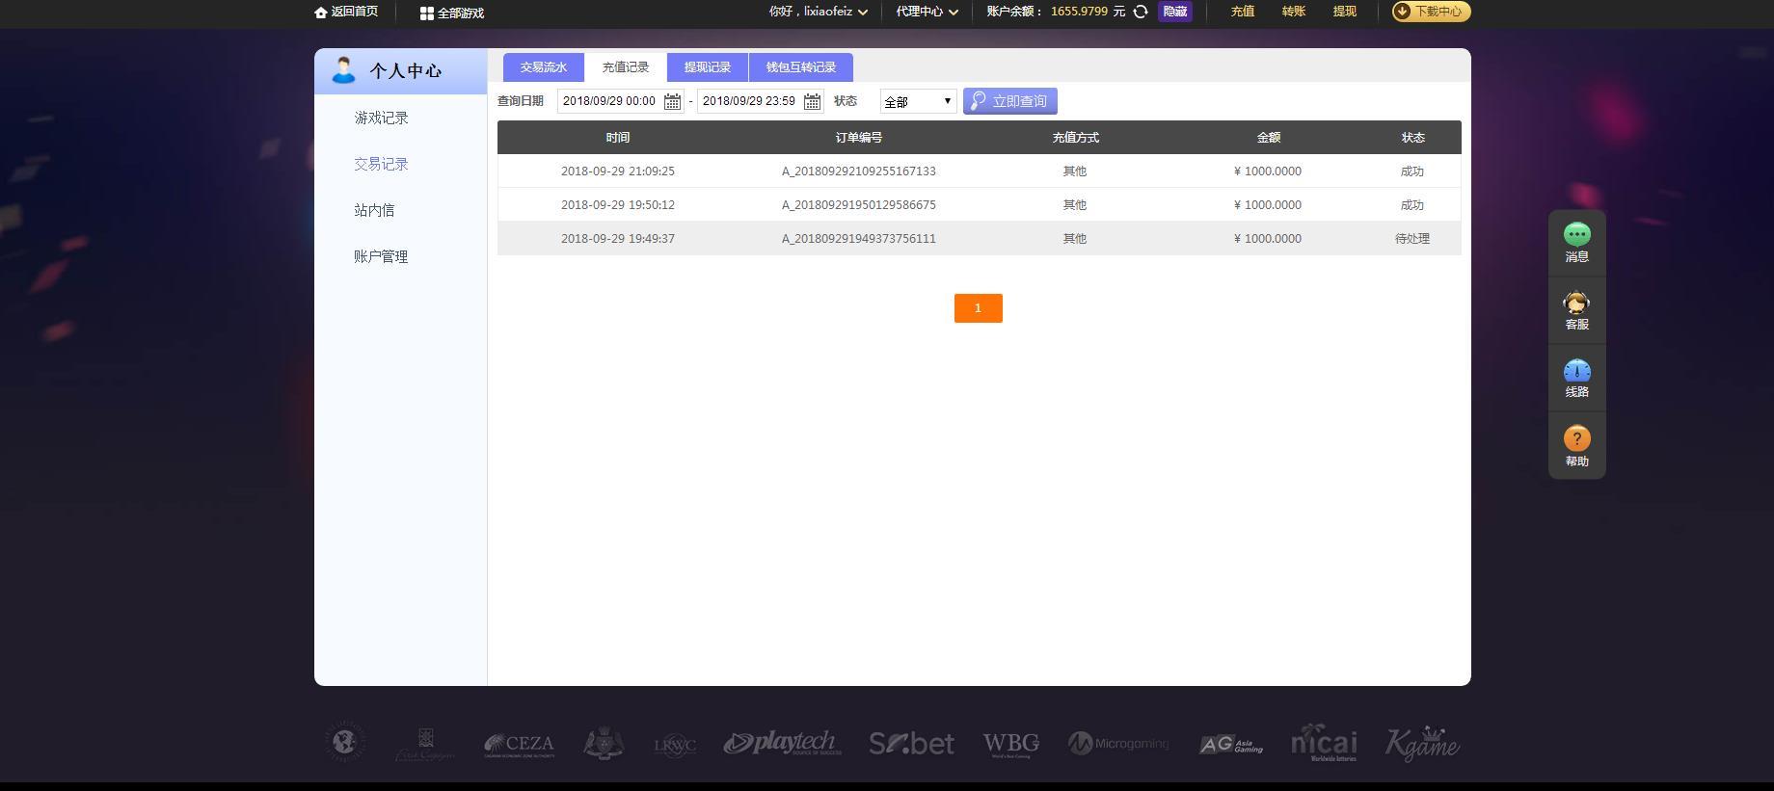
Task: Select the 充值记录 tab
Action: 626,67
